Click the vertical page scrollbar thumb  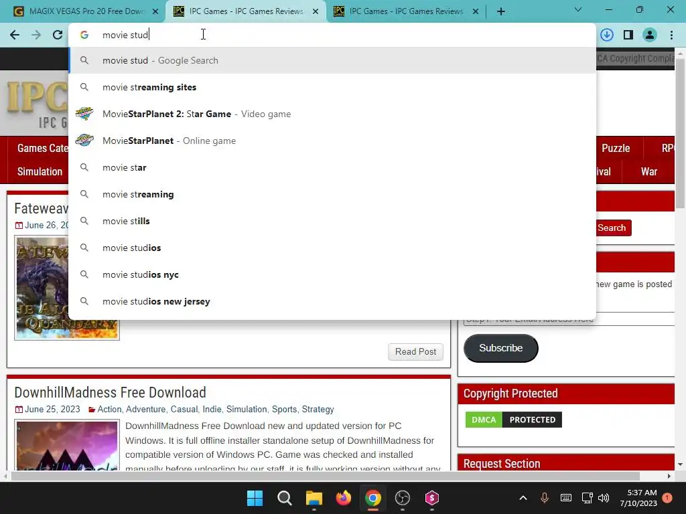(x=680, y=133)
